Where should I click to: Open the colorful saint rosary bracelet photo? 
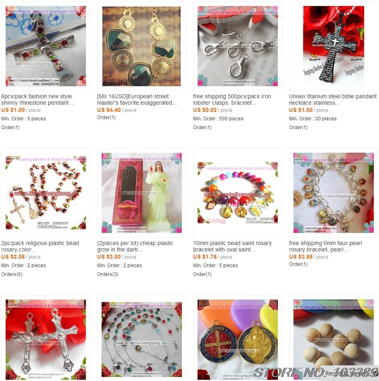point(238,193)
